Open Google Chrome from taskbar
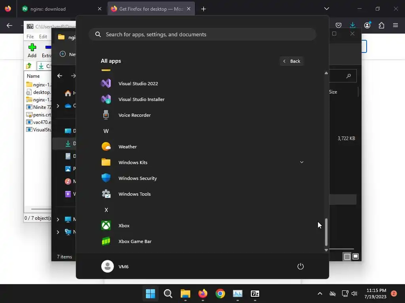 click(x=220, y=294)
